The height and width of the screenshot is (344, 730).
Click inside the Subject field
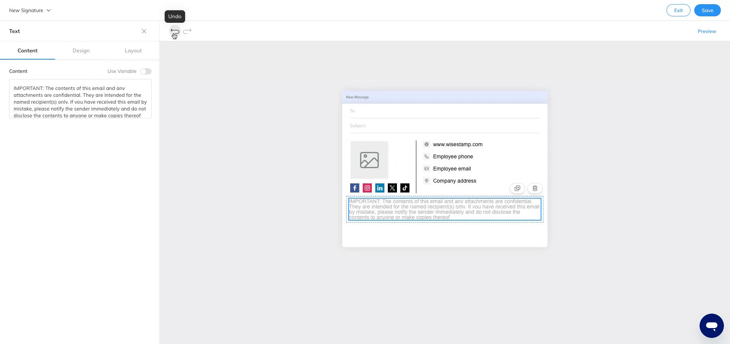click(x=418, y=125)
